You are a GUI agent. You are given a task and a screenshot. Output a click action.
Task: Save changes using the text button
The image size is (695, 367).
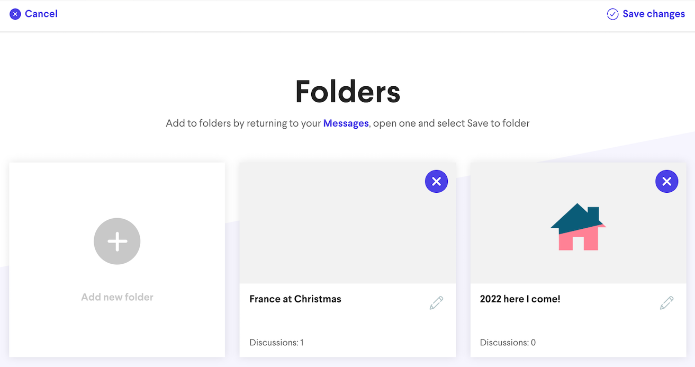(x=654, y=14)
